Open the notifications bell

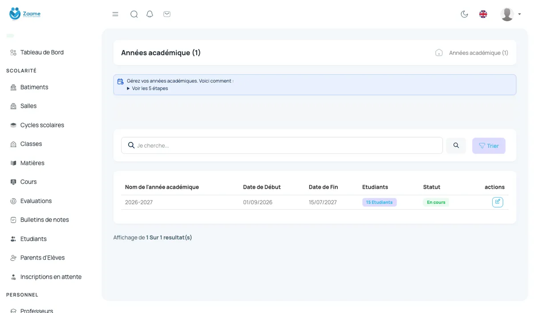(x=150, y=14)
